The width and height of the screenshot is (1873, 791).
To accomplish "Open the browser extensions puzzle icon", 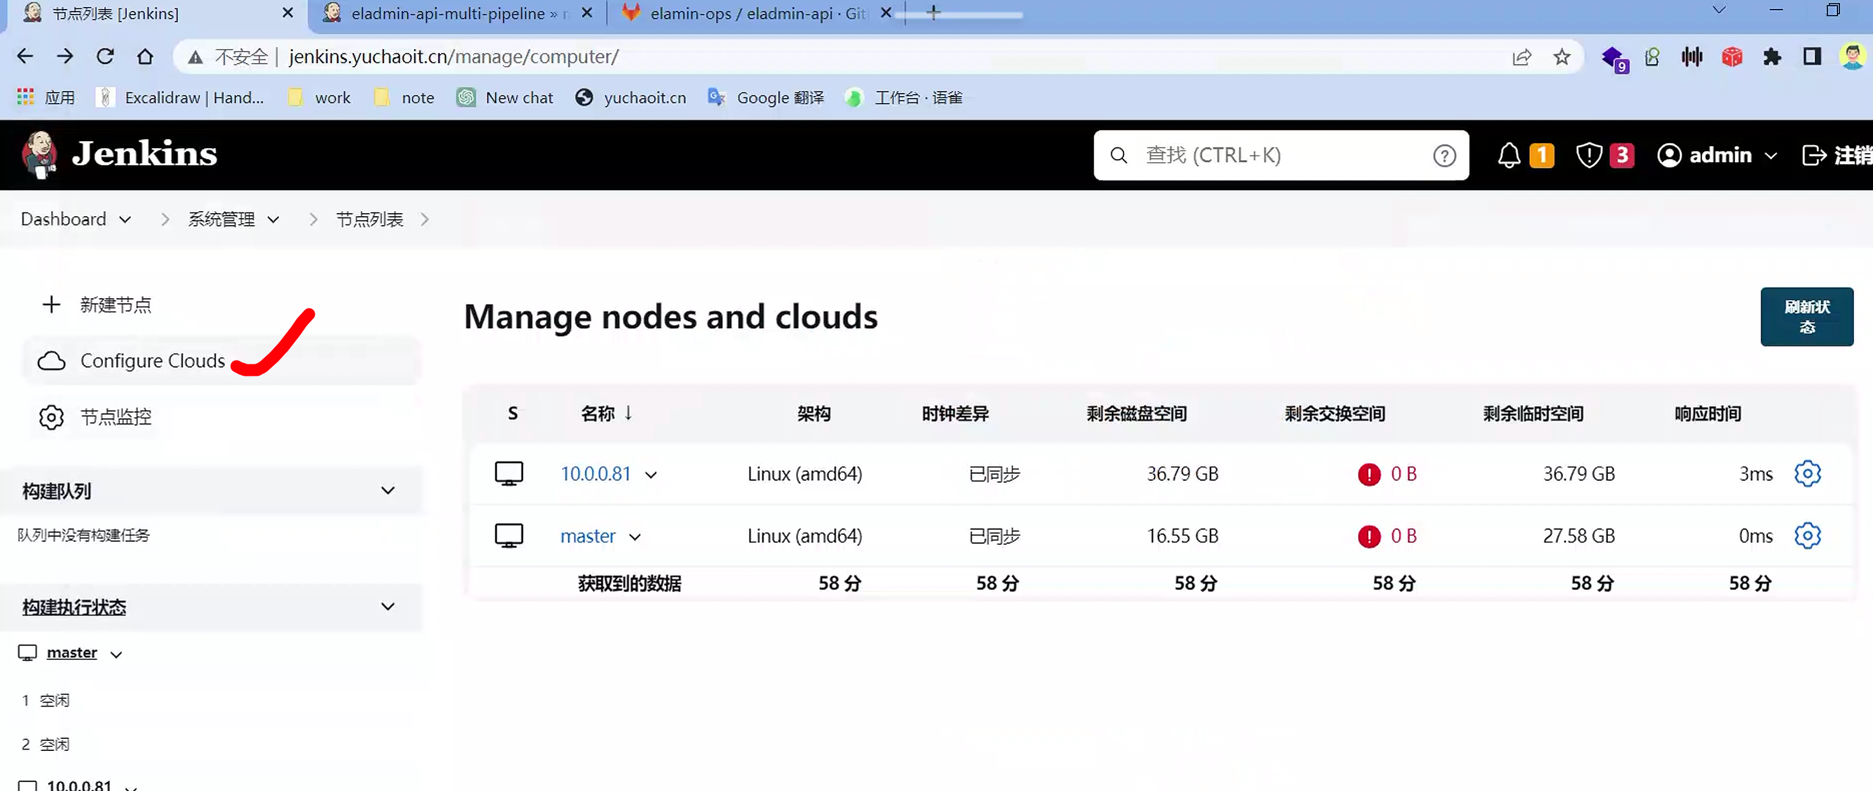I will coord(1772,57).
